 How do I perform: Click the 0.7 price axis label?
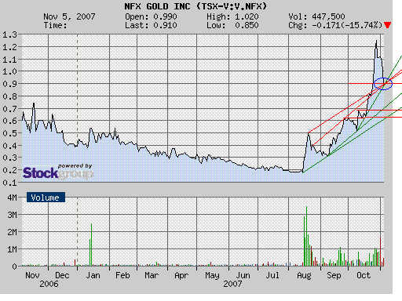point(9,109)
